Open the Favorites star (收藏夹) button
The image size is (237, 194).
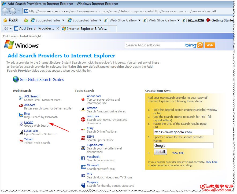pos(11,20)
